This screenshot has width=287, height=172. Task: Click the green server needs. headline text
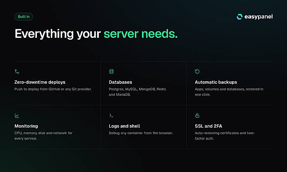tap(140, 34)
